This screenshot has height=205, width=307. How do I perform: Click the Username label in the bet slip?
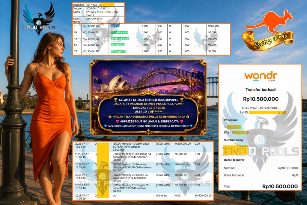79,5
